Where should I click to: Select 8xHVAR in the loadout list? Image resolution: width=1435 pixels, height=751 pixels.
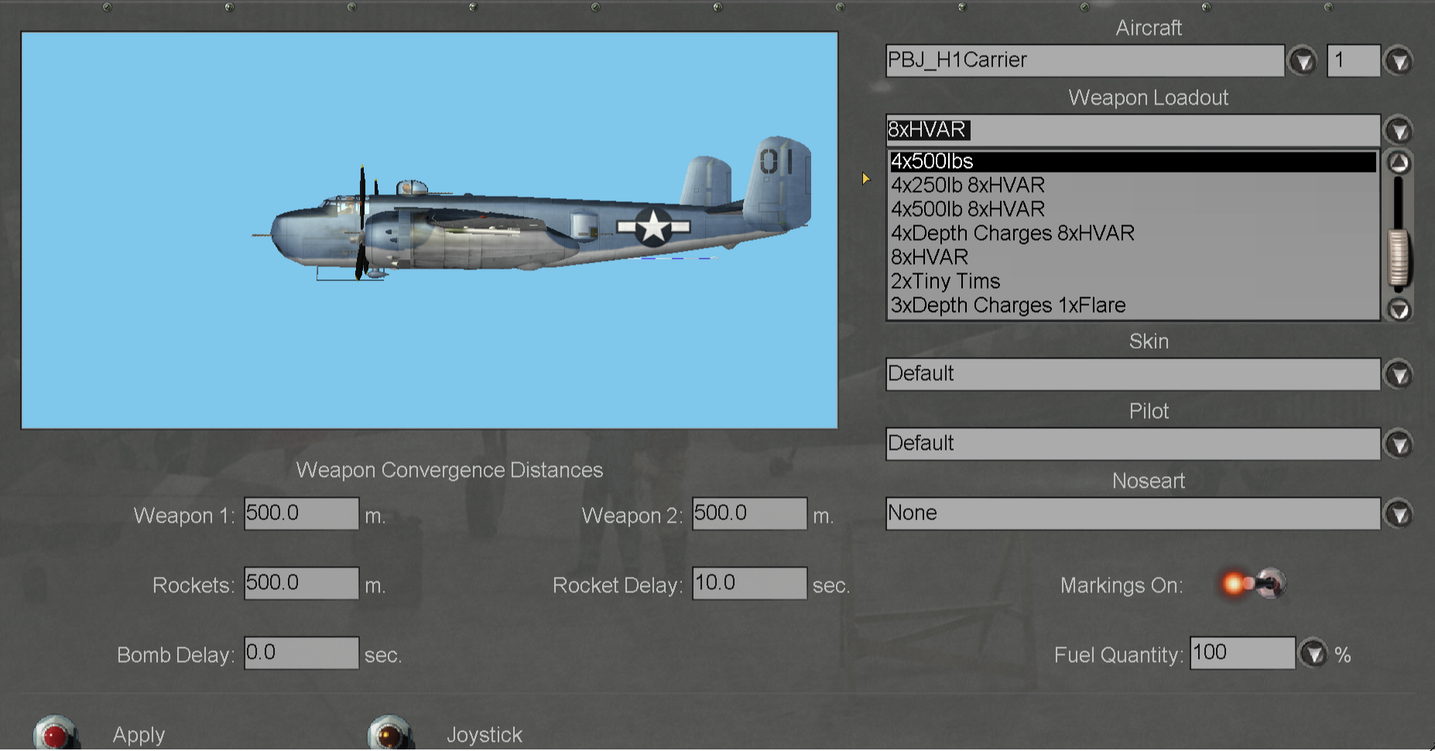(1133, 257)
